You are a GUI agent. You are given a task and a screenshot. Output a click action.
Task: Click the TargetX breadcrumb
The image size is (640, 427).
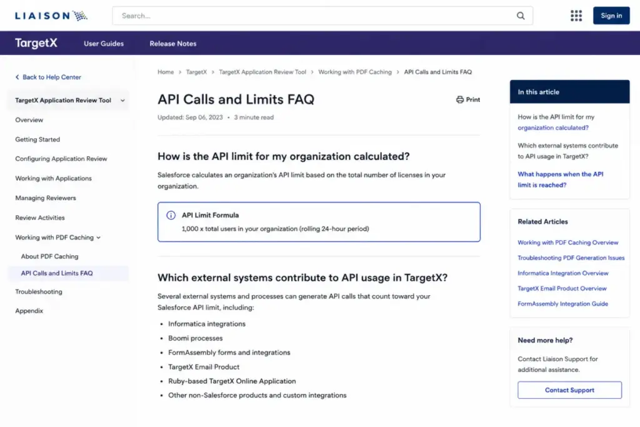196,72
